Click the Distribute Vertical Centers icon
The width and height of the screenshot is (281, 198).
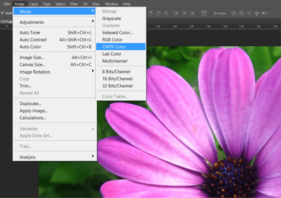[158, 13]
